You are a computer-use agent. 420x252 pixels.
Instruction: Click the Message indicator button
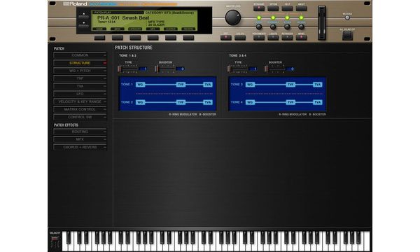pyautogui.click(x=347, y=18)
